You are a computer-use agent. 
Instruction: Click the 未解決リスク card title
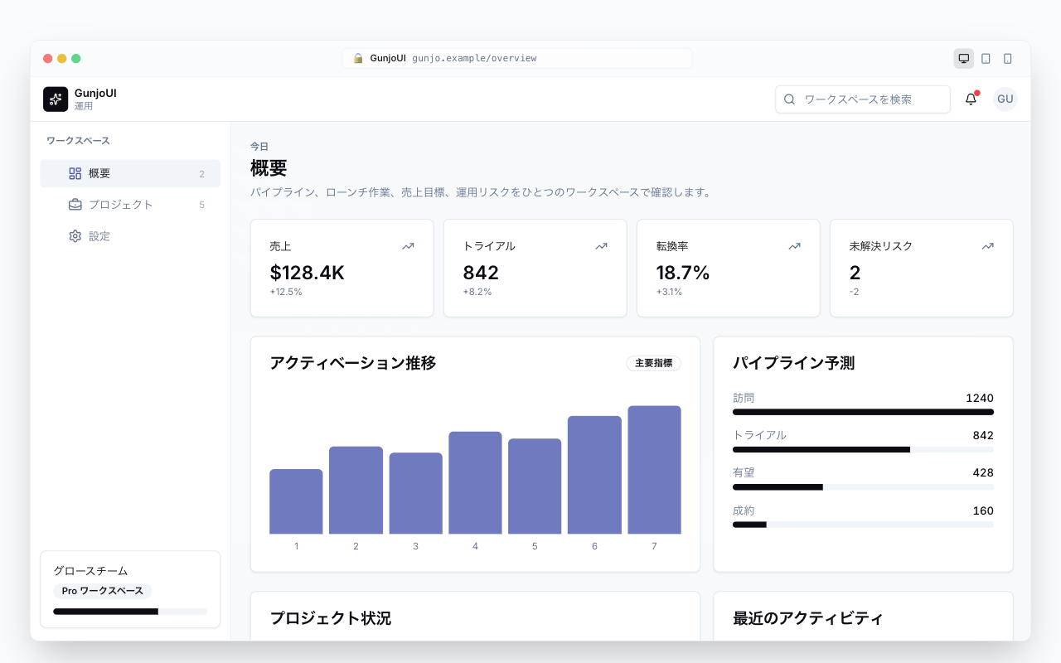pos(881,246)
